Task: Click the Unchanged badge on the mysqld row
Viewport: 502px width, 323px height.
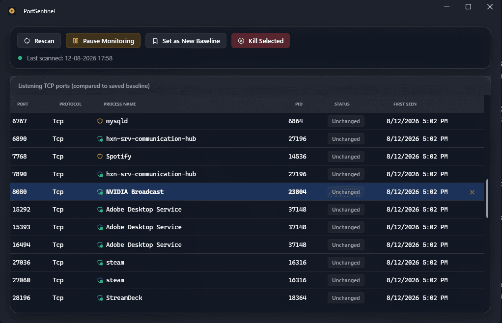Action: (x=346, y=121)
